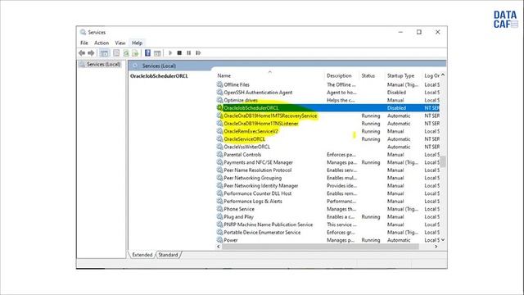The height and width of the screenshot is (295, 524).
Task: Click the gear icon beside Plug and Play
Action: coord(219,216)
